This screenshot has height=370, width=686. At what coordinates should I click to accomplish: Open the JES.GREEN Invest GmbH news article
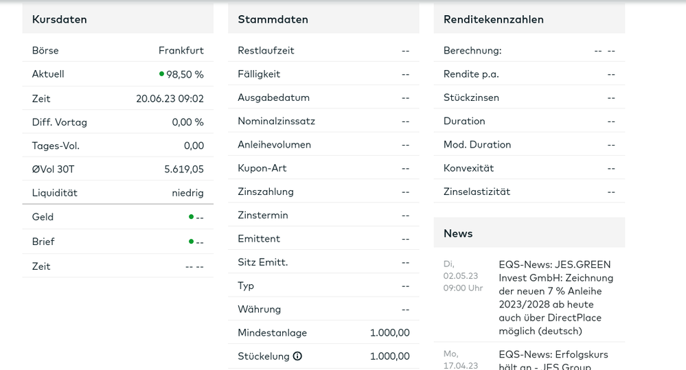point(556,297)
